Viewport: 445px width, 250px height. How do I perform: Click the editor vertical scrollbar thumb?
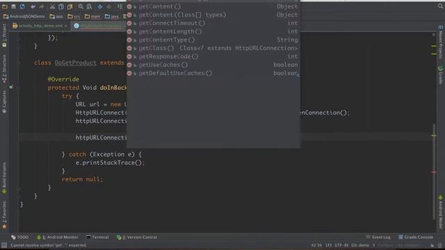[x=434, y=171]
